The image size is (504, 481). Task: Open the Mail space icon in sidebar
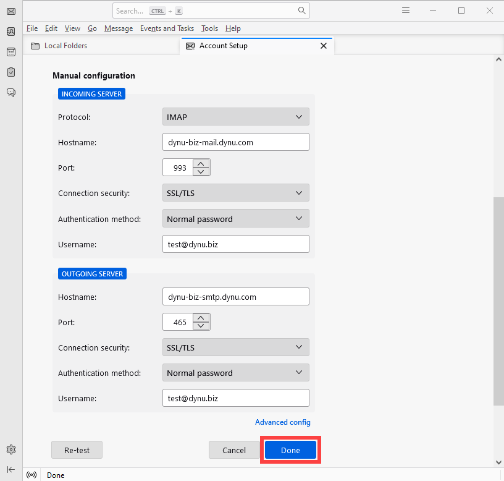pyautogui.click(x=11, y=12)
